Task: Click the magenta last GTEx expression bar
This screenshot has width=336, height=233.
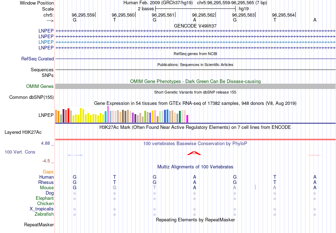Action: (187, 119)
